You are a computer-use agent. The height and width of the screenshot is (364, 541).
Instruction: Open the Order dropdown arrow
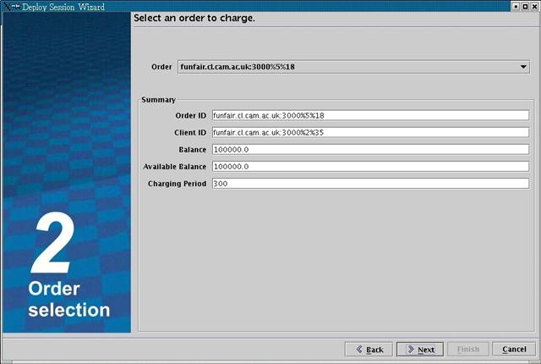pyautogui.click(x=523, y=66)
